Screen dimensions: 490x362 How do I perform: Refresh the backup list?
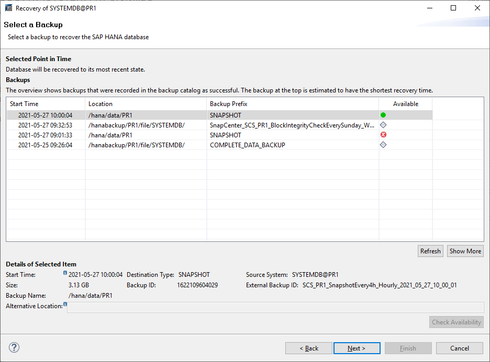pyautogui.click(x=430, y=251)
